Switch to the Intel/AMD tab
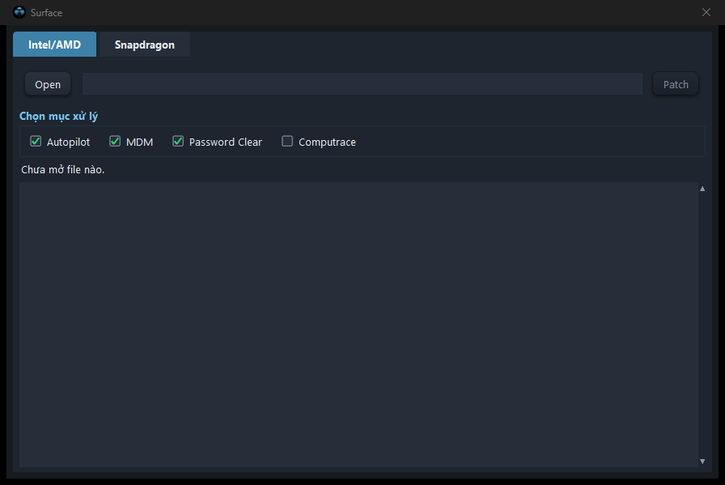 54,45
